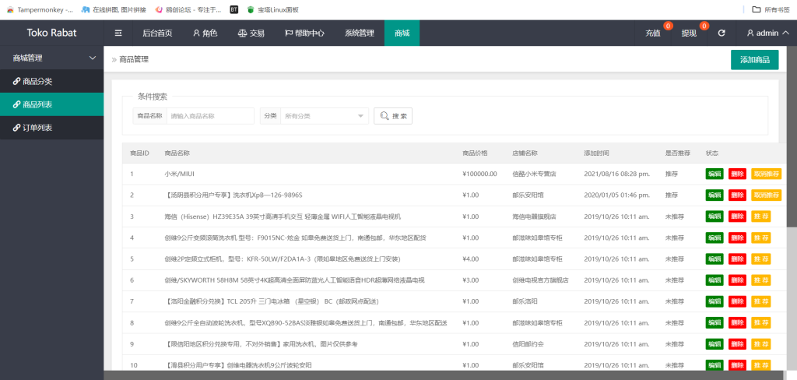The width and height of the screenshot is (797, 380).
Task: Collapse 商城管理 sidebar section
Action: pos(52,58)
